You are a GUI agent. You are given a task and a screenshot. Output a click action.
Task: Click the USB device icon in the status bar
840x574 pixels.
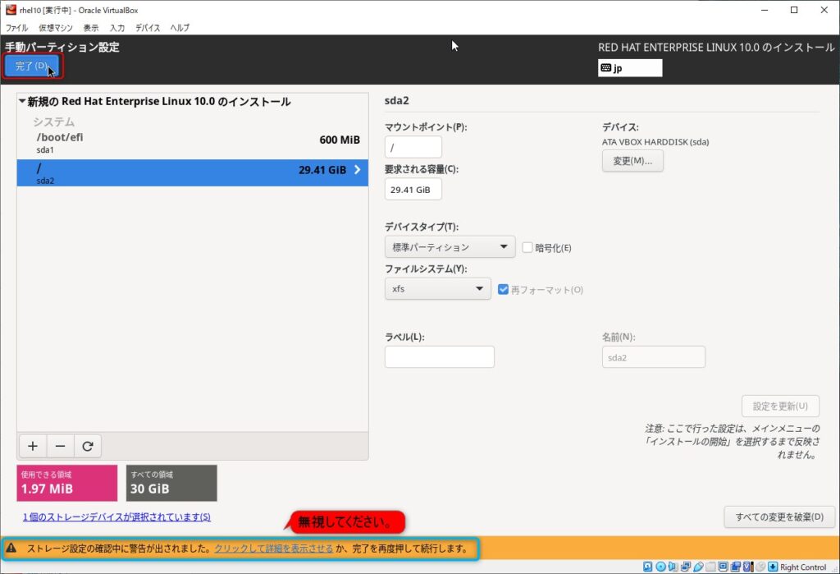click(698, 567)
